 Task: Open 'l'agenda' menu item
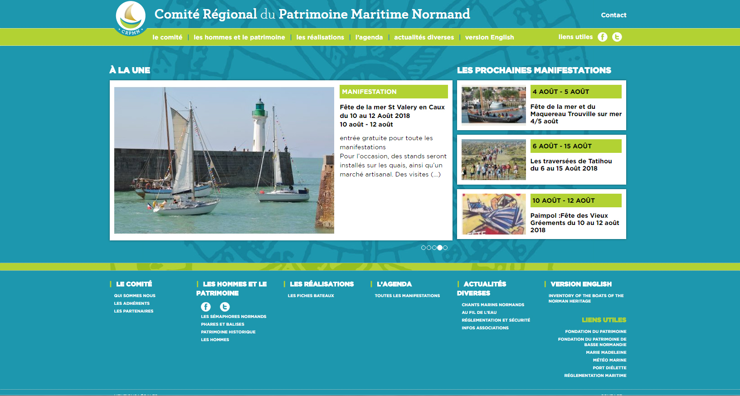click(x=369, y=37)
